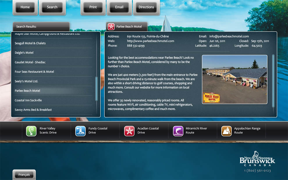Select Daigle's Motel in results
The width and height of the screenshot is (288, 180).
point(54,53)
